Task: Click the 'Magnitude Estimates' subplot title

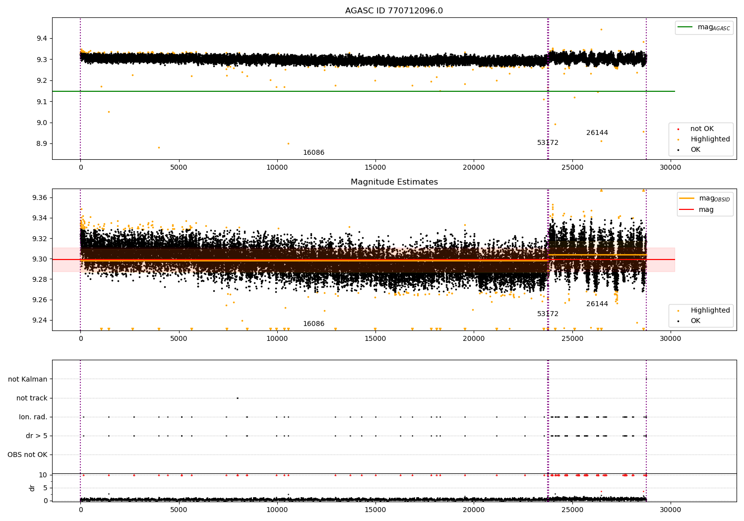Action: (394, 182)
